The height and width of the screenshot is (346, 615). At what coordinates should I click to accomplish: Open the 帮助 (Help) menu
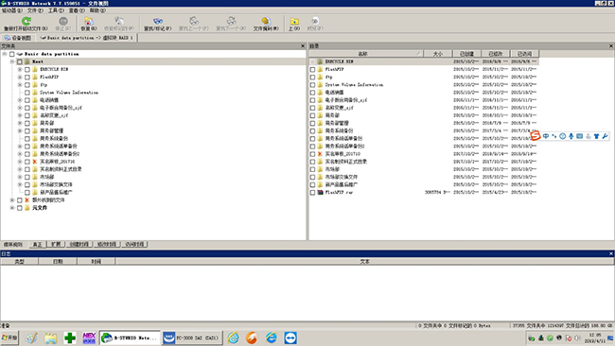point(97,10)
